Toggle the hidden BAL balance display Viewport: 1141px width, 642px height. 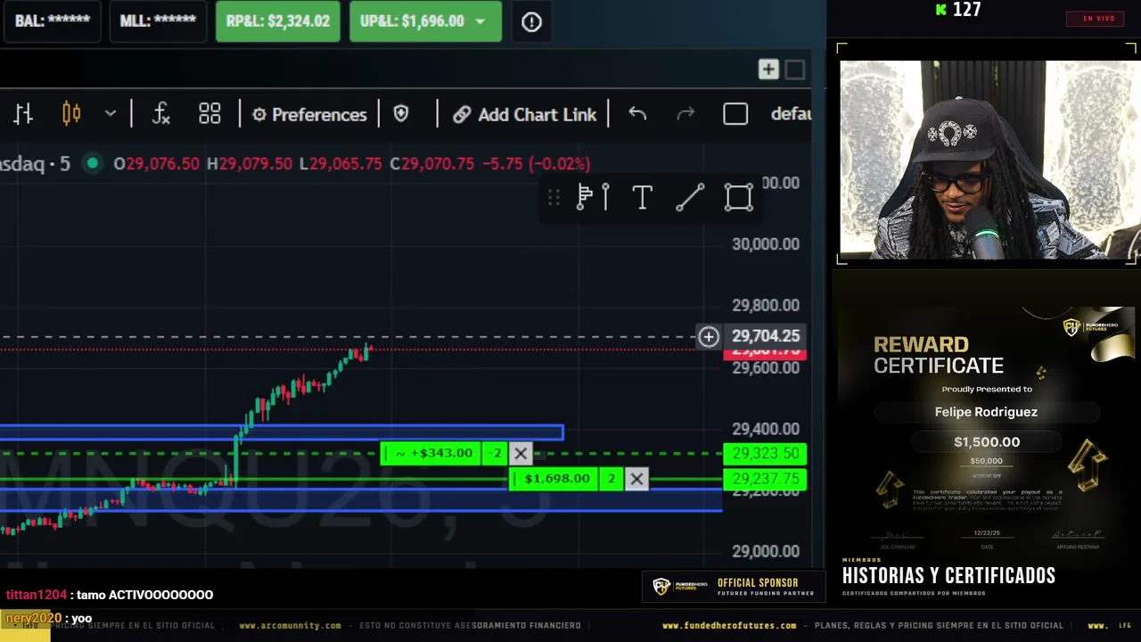(x=53, y=21)
